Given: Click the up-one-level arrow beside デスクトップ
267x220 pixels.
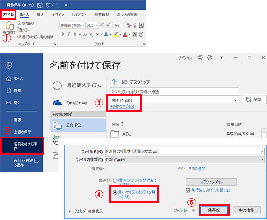Looking at the screenshot, I should point(114,82).
